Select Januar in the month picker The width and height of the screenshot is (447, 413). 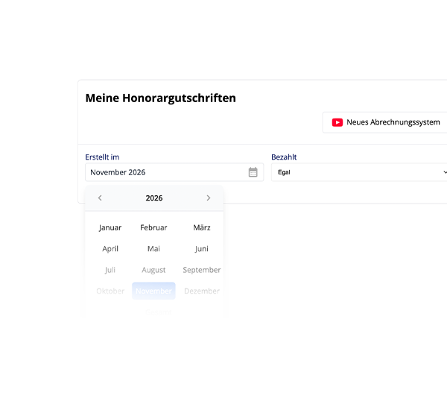click(110, 228)
